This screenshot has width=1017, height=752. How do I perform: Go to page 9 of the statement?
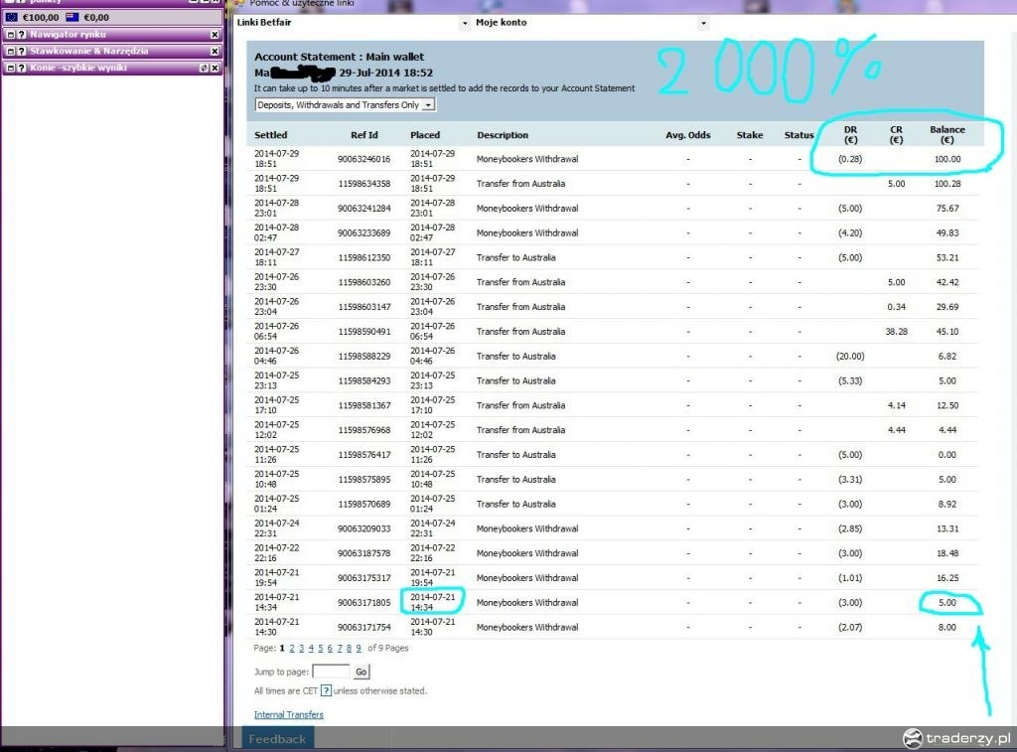pyautogui.click(x=359, y=648)
